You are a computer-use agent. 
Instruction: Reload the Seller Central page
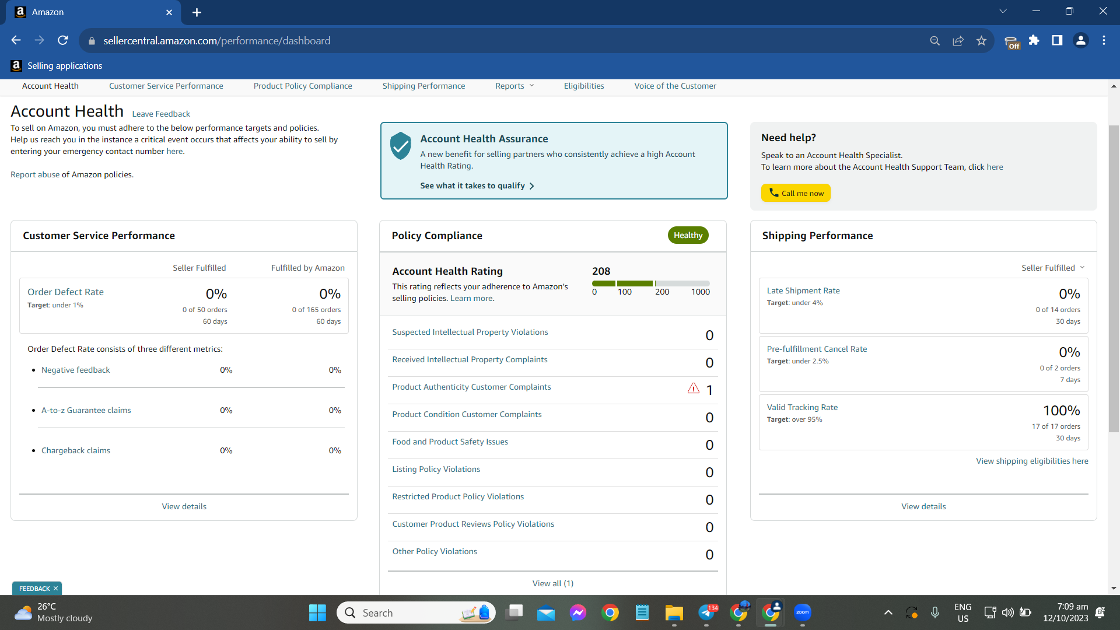click(63, 40)
